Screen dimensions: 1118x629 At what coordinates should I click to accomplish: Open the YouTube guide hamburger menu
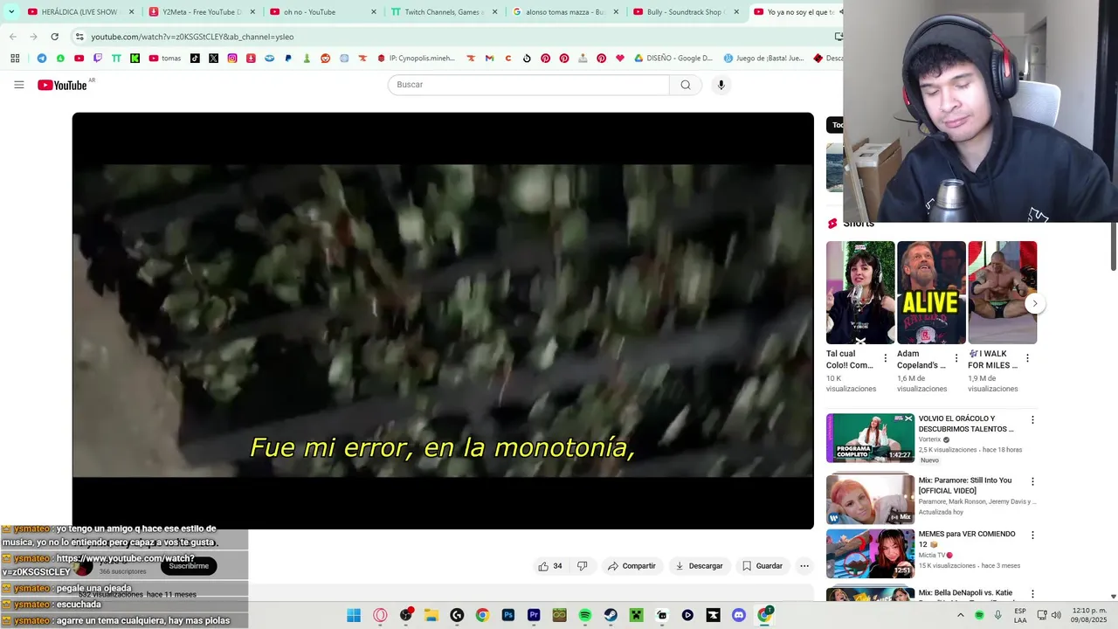pyautogui.click(x=19, y=85)
